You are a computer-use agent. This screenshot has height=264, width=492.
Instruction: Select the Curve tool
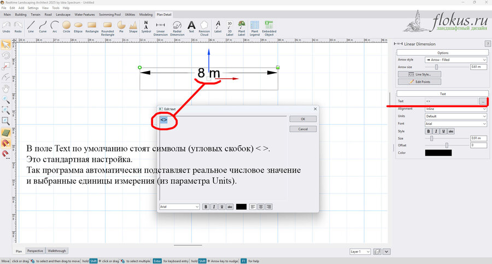coord(43,27)
